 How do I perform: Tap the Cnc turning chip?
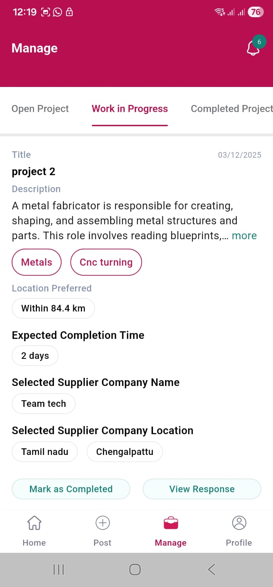click(106, 262)
